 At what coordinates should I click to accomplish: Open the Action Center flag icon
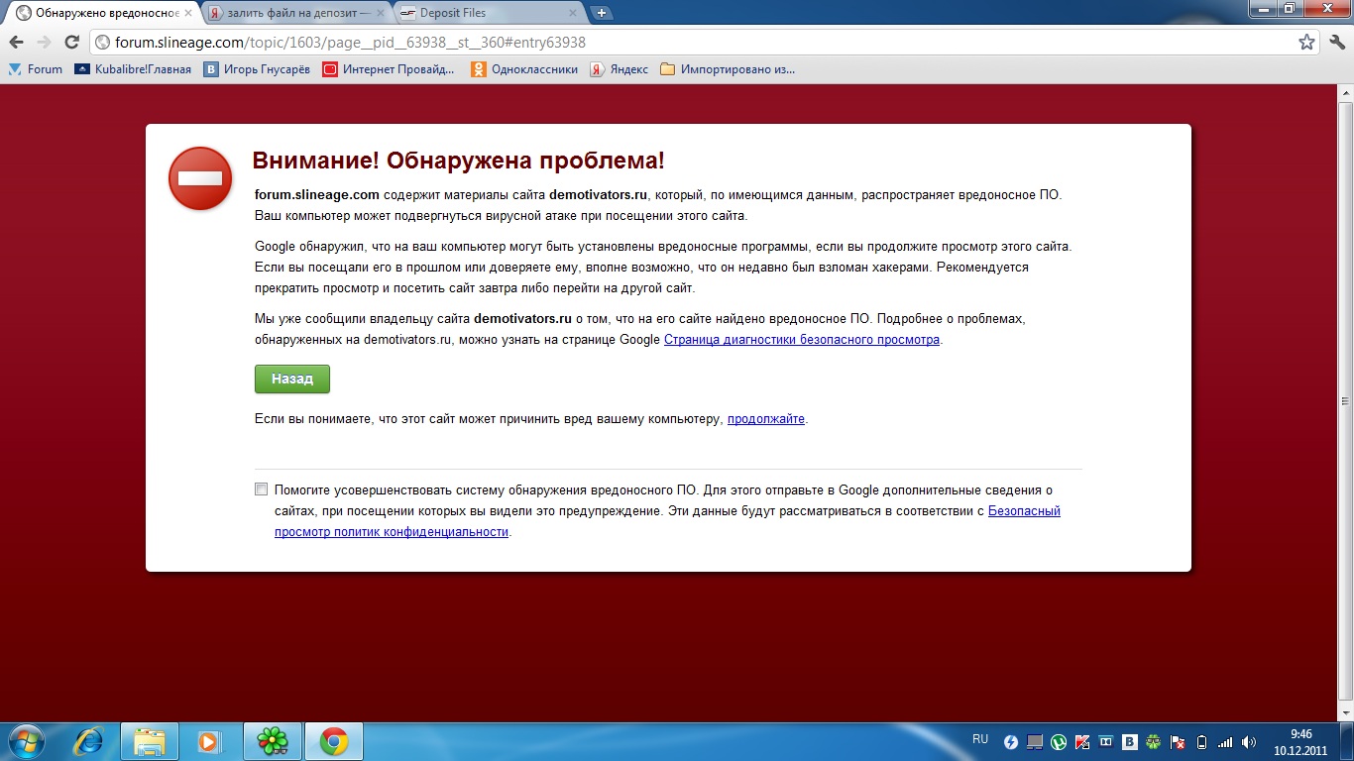[1178, 741]
